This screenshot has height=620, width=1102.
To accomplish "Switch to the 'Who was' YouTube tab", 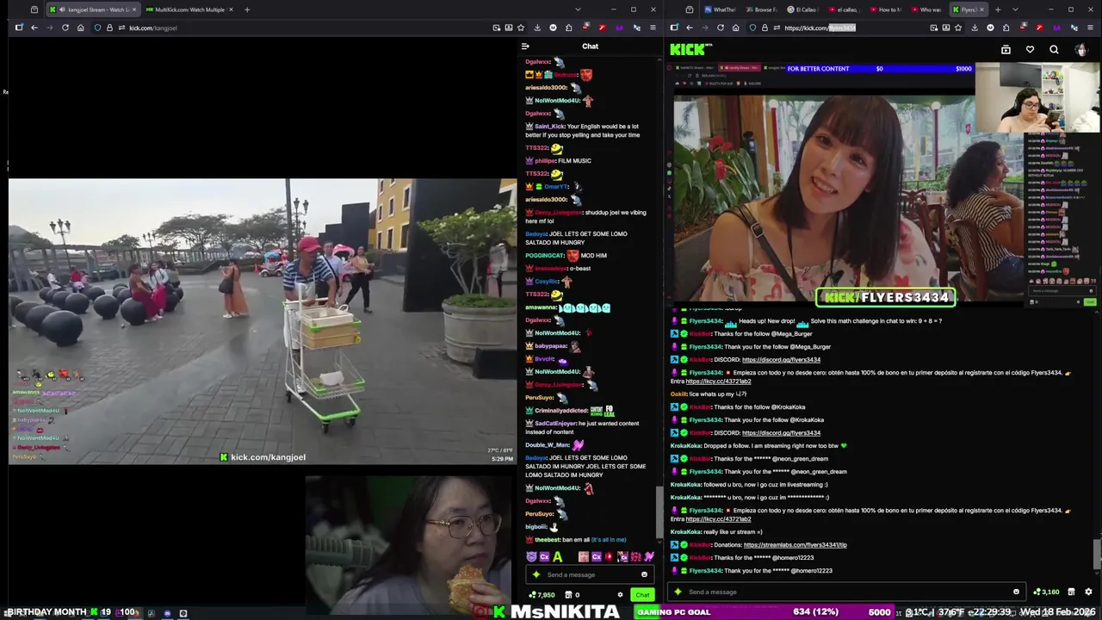I will click(926, 9).
